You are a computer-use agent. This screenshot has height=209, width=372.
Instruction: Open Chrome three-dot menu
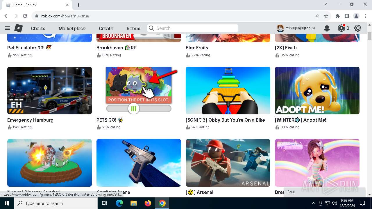point(365,16)
